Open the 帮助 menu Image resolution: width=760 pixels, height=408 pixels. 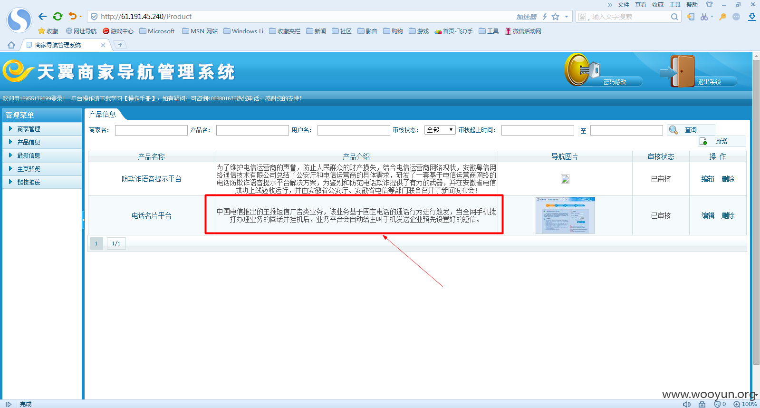(x=692, y=5)
